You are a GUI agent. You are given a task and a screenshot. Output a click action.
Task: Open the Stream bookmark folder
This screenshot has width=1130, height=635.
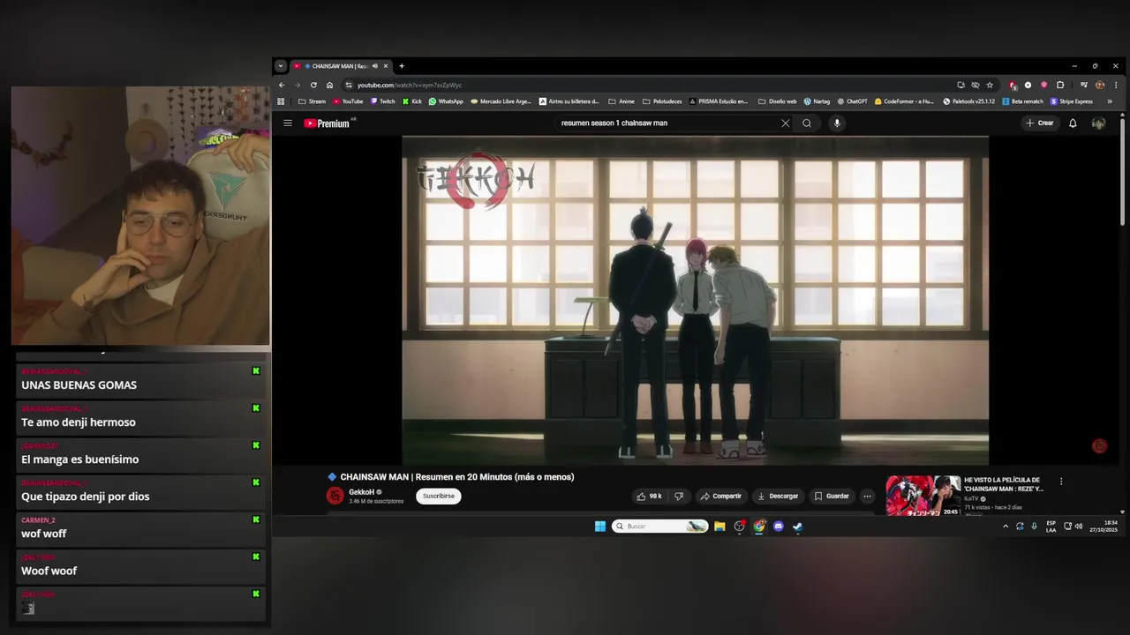tap(313, 101)
